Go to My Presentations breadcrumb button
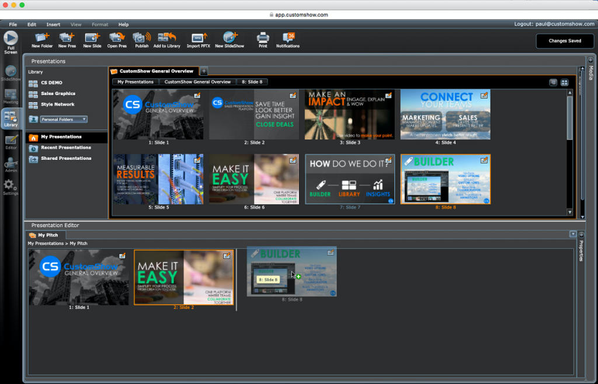Screen dimensions: 598x384 (x=135, y=82)
